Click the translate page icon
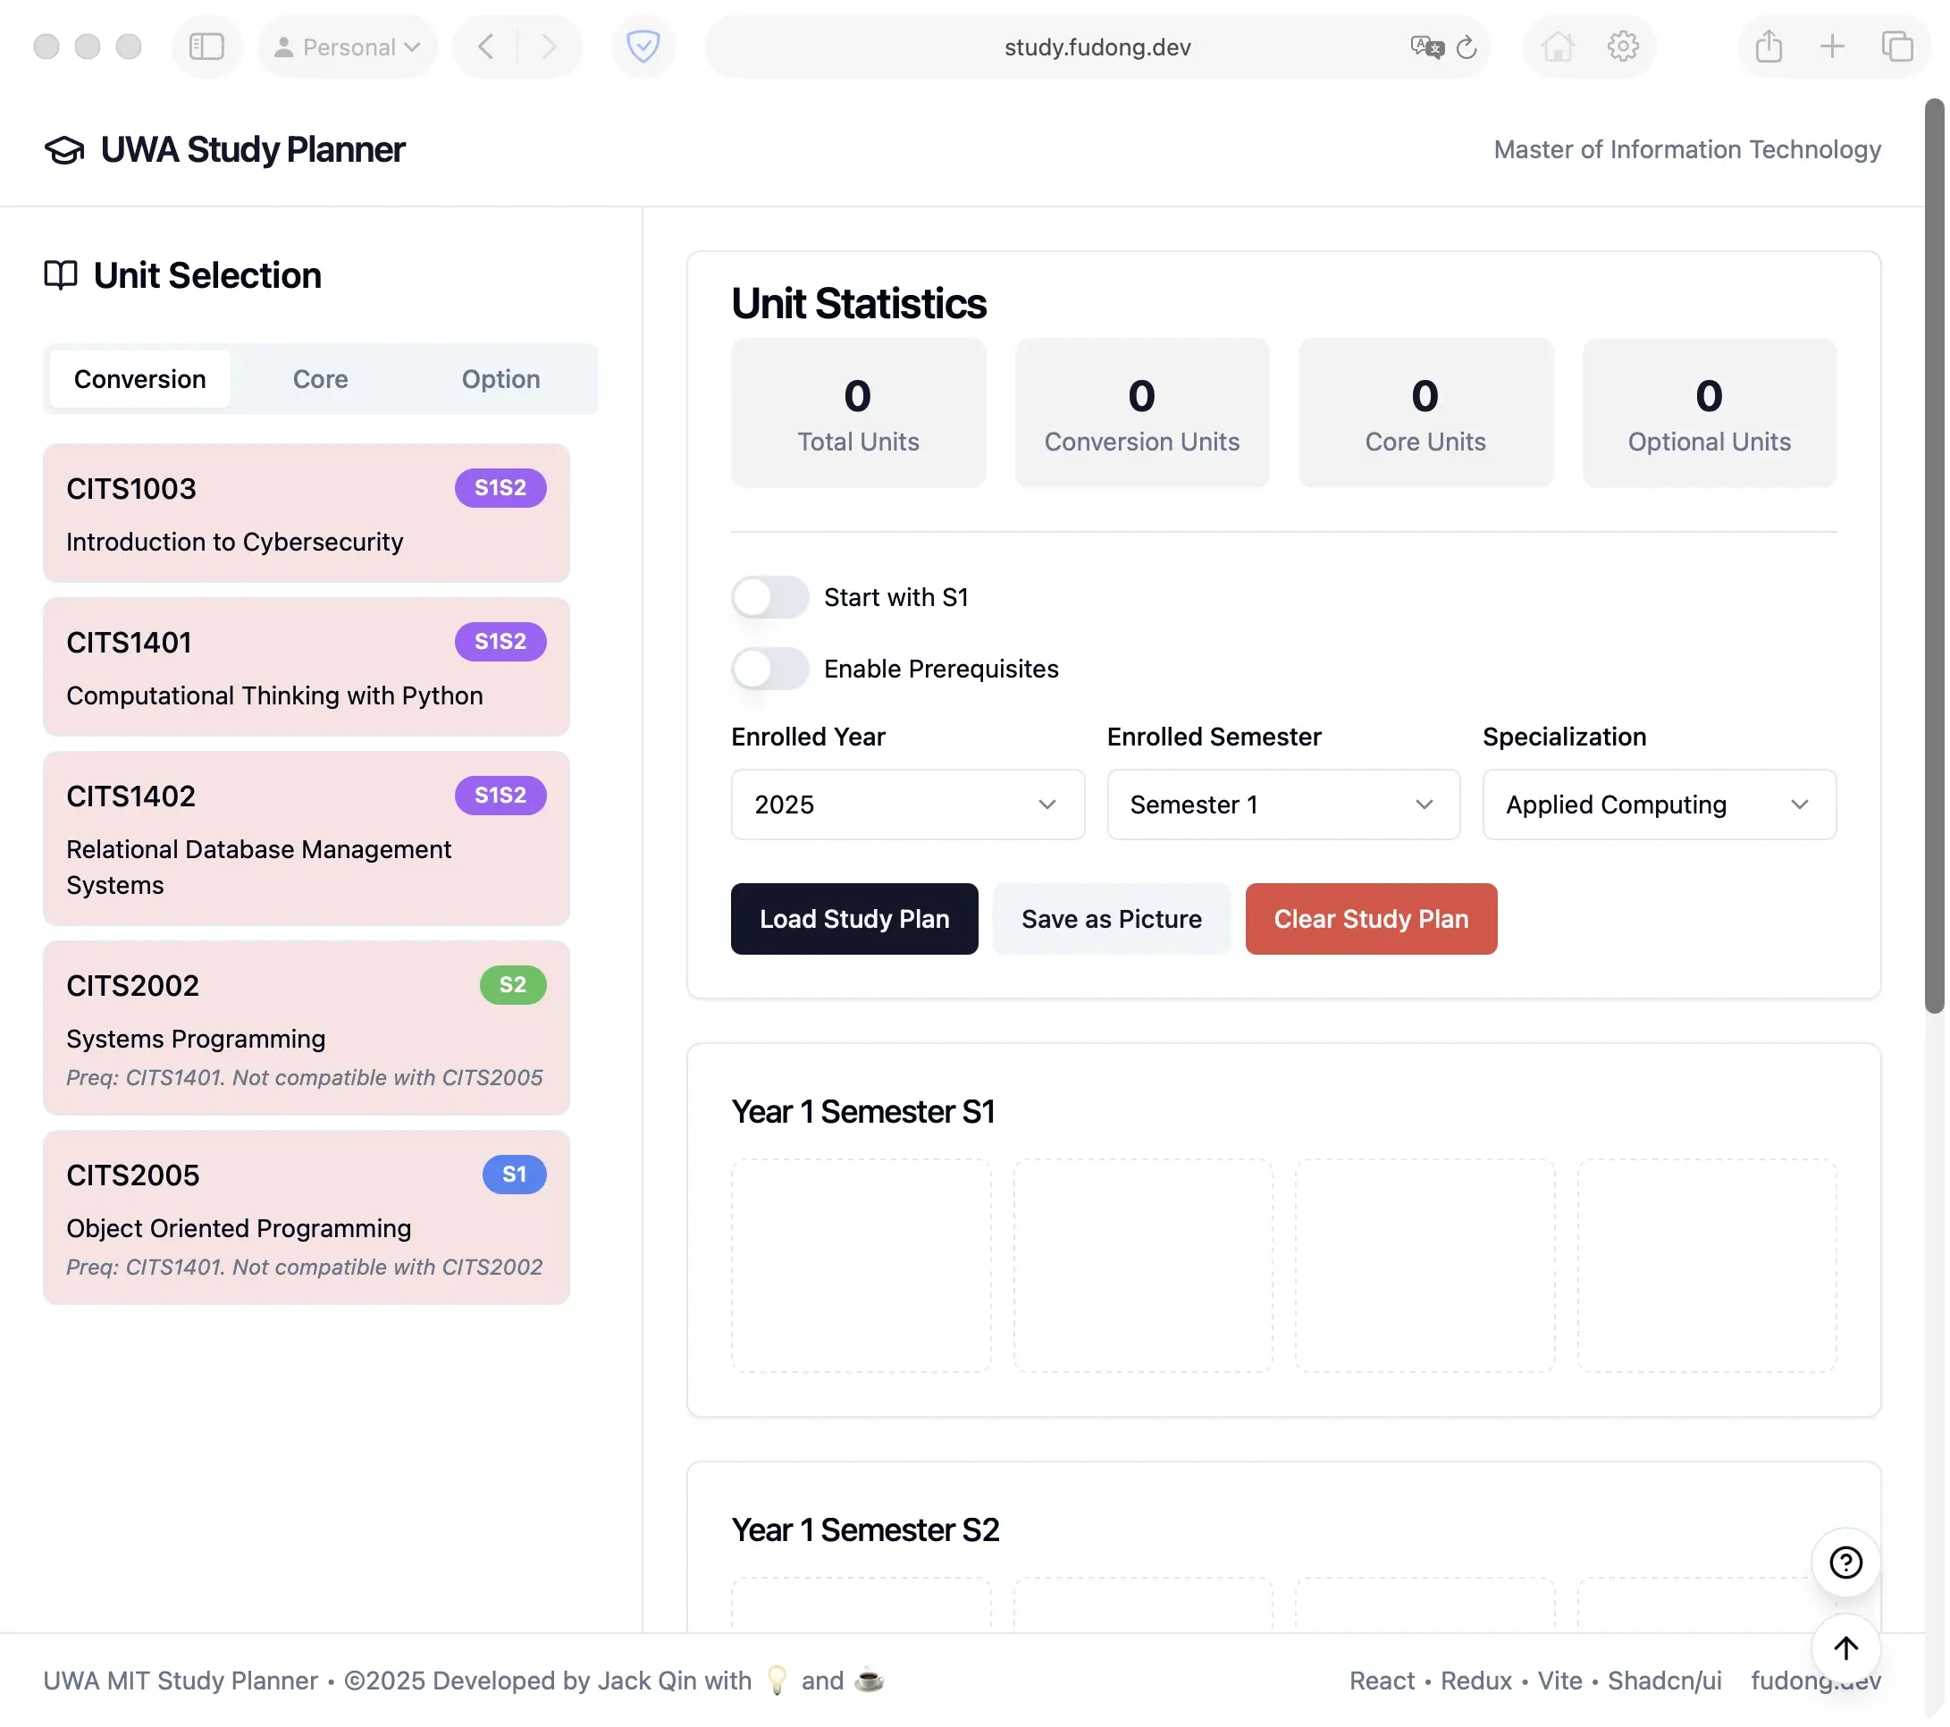 [1426, 46]
